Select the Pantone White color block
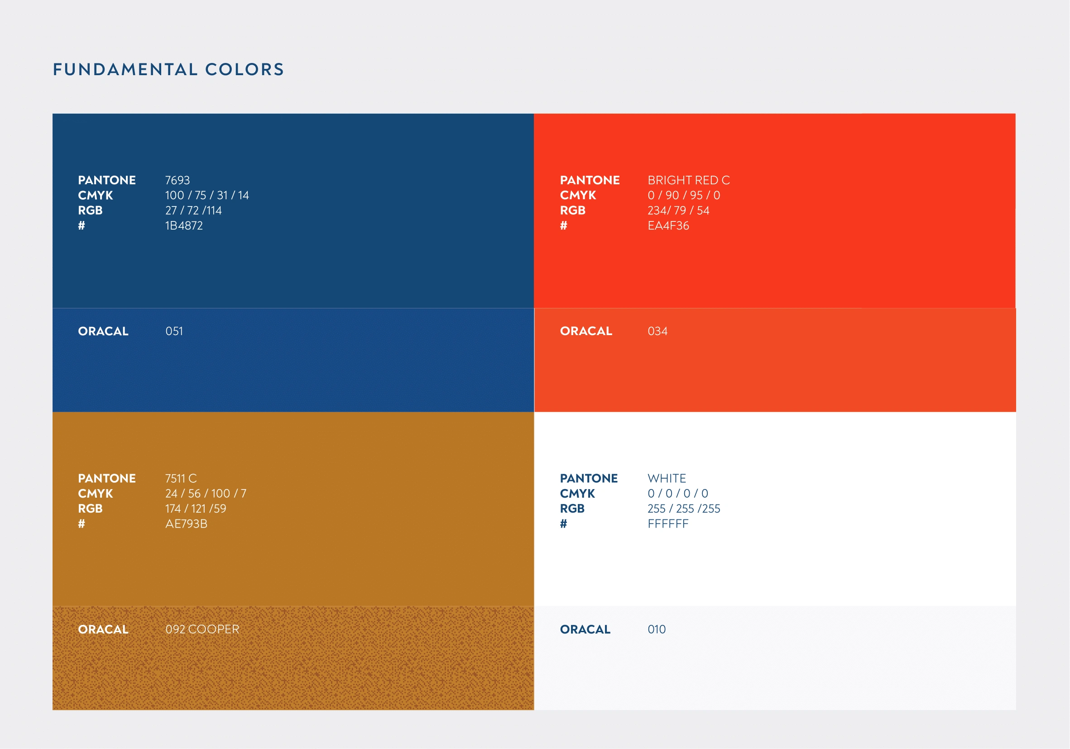 pos(774,509)
